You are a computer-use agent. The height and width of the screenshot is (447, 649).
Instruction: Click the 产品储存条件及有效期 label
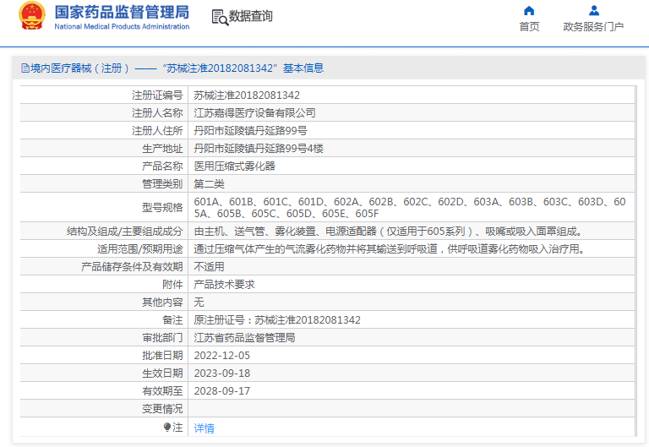(132, 266)
